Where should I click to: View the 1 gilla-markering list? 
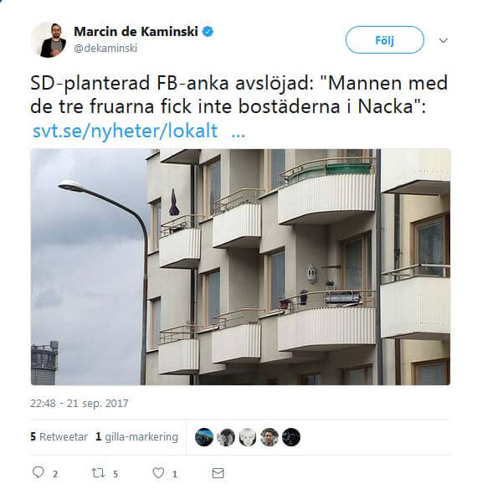(x=136, y=437)
